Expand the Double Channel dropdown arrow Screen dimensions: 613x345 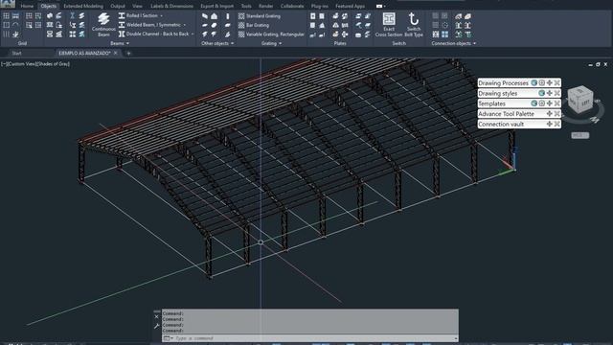click(x=193, y=34)
